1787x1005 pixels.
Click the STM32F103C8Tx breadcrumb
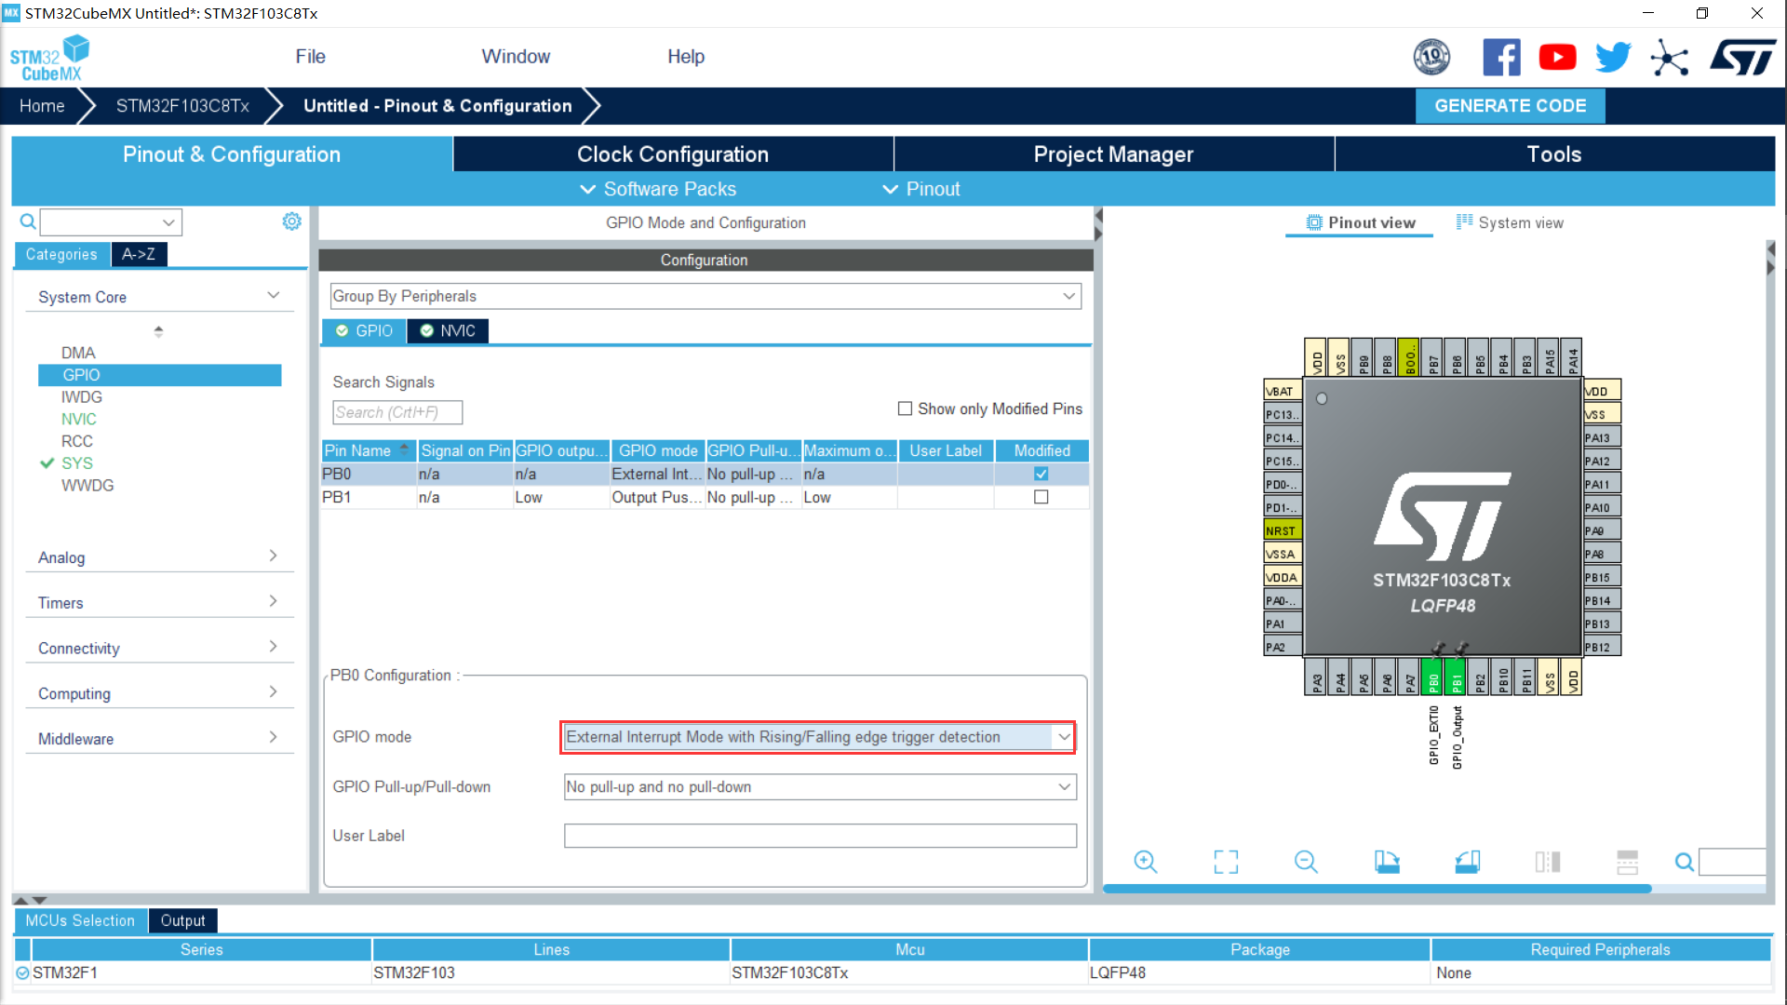[182, 106]
